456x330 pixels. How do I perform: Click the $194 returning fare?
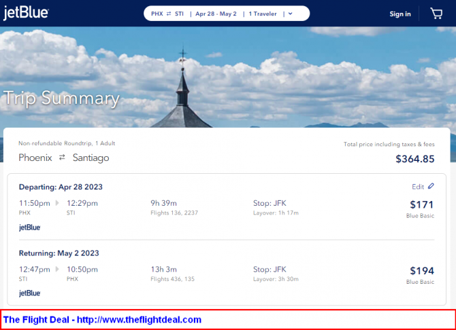[422, 271]
